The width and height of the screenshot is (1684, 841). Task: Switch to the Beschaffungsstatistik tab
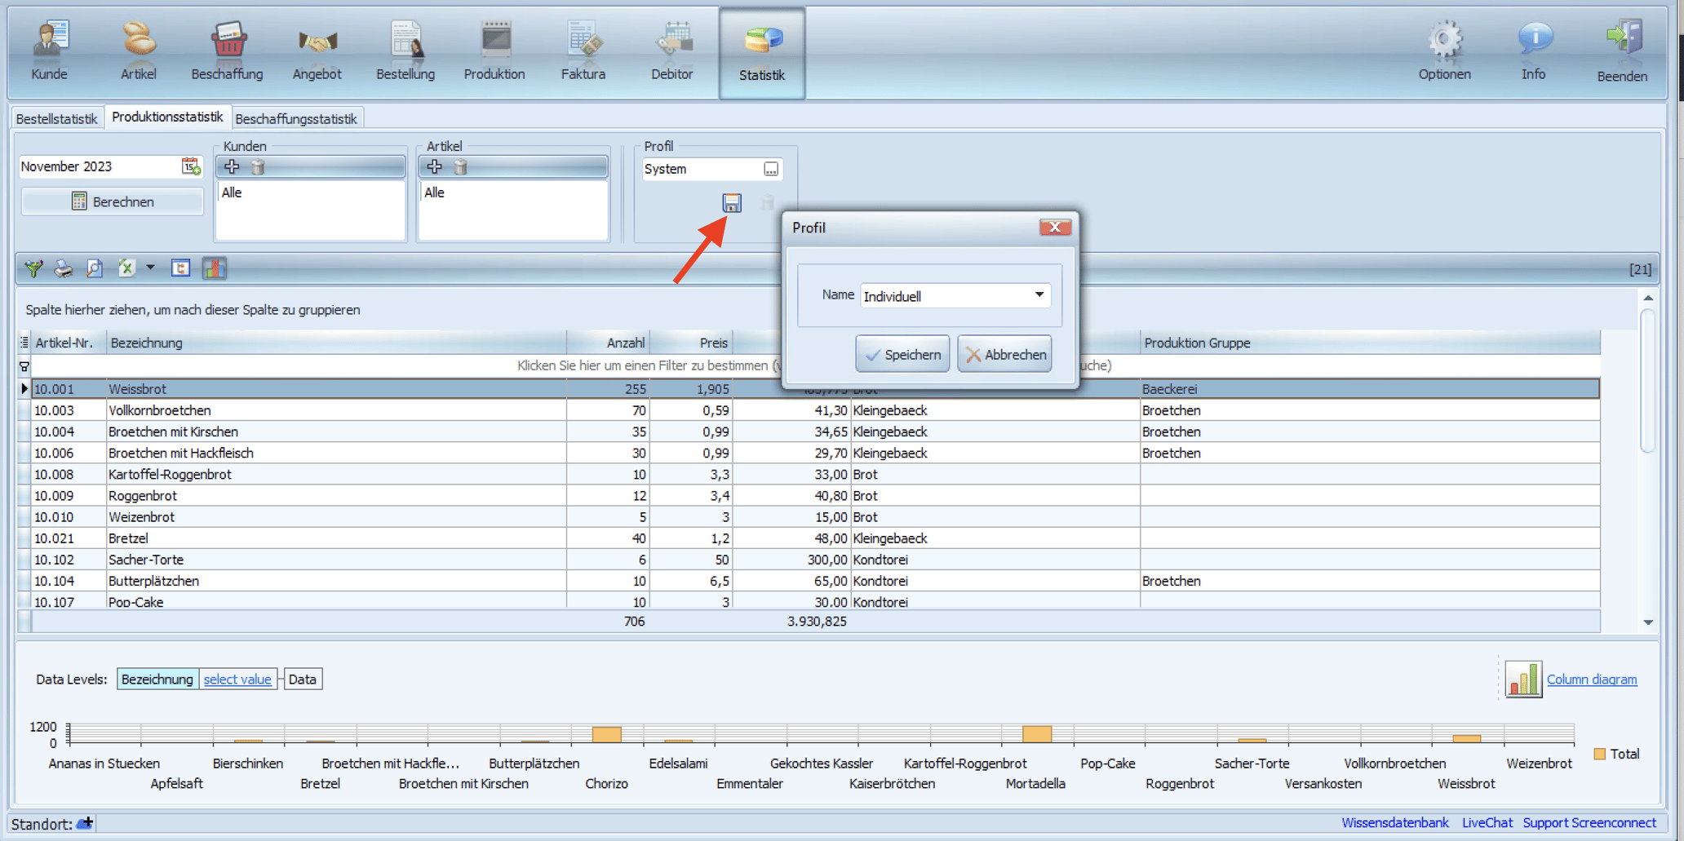[296, 119]
